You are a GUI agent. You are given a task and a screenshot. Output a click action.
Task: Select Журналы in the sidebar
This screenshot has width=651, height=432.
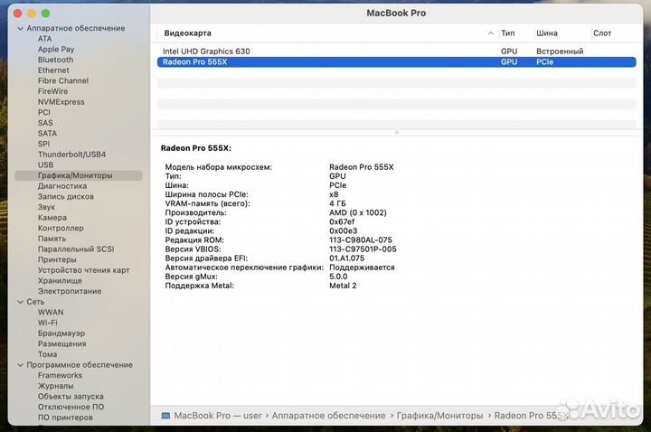click(56, 386)
